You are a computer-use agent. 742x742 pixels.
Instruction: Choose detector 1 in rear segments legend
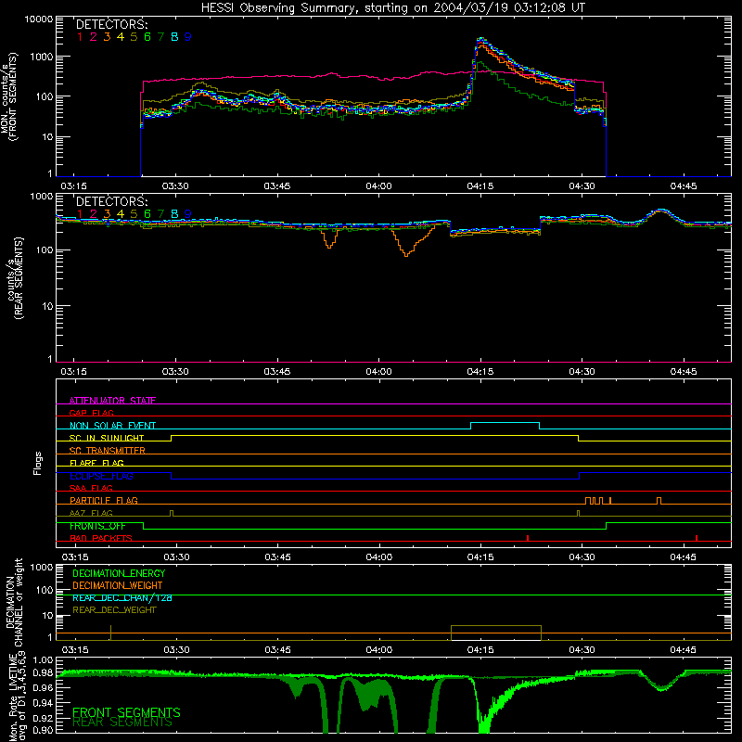point(80,214)
